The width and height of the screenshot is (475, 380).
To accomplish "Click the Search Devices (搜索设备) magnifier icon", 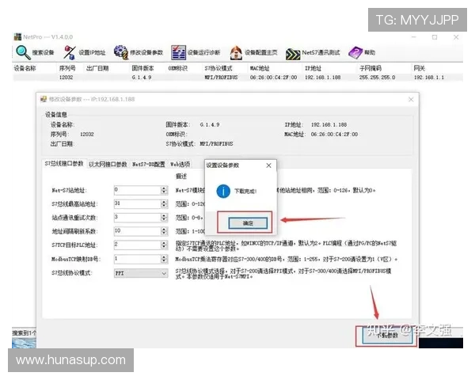I will [x=23, y=52].
